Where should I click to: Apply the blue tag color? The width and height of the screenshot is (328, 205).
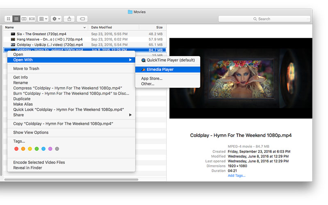43,149
